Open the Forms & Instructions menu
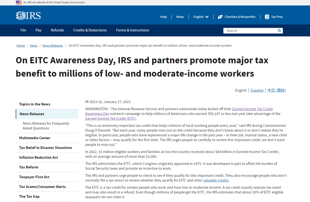The image size is (310, 202). (x=133, y=30)
